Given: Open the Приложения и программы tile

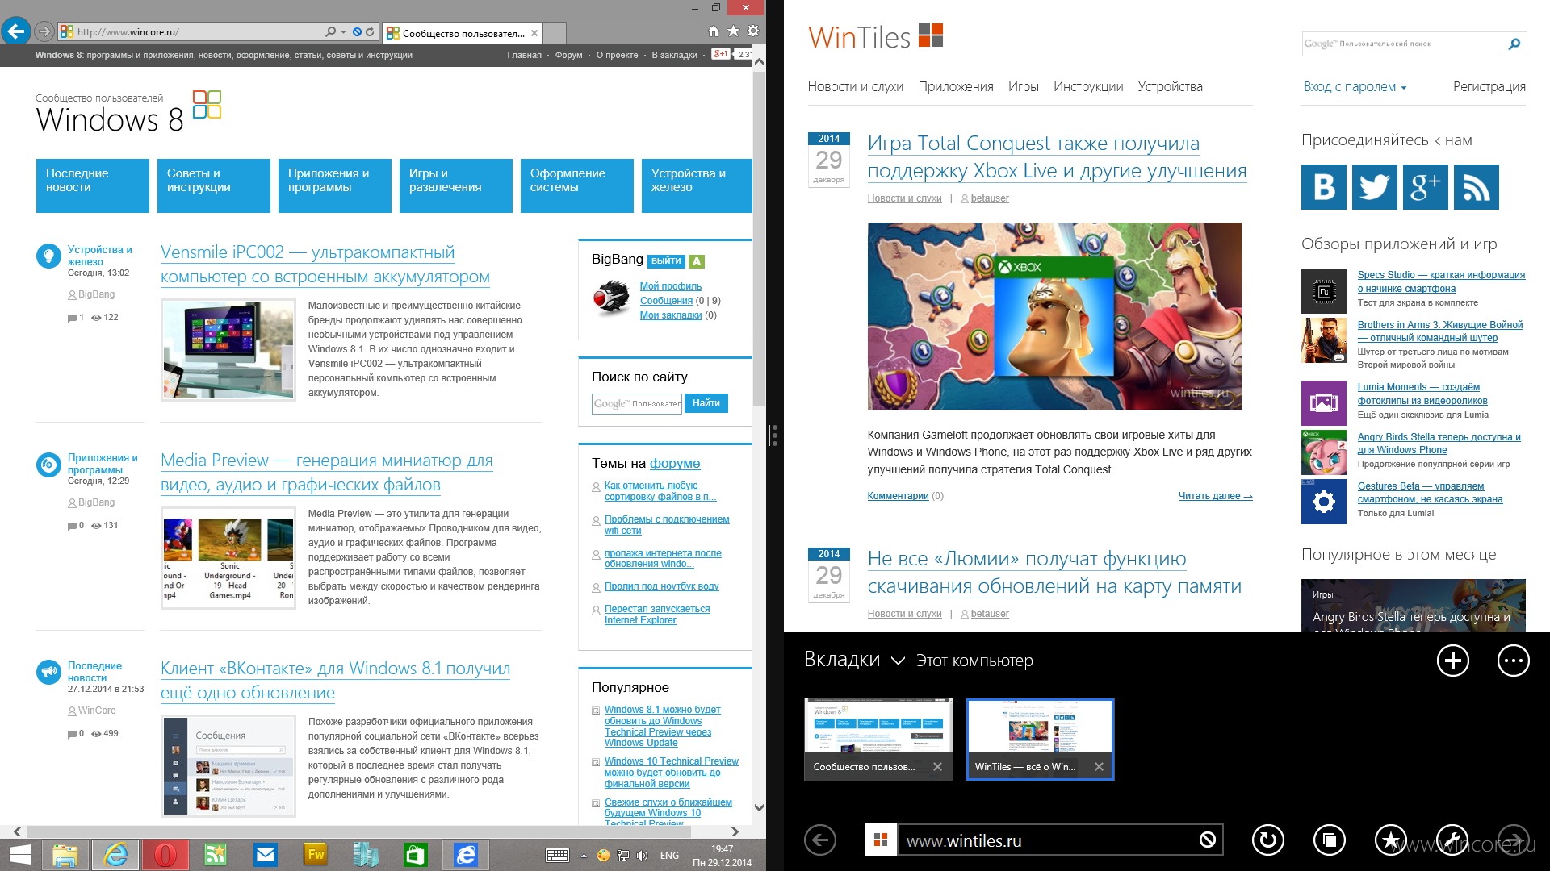Looking at the screenshot, I should tap(335, 185).
